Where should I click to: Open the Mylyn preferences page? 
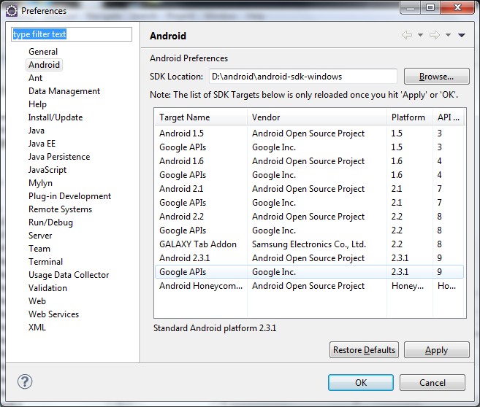40,183
